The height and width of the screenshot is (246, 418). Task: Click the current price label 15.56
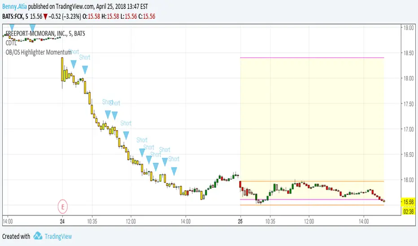pyautogui.click(x=409, y=202)
